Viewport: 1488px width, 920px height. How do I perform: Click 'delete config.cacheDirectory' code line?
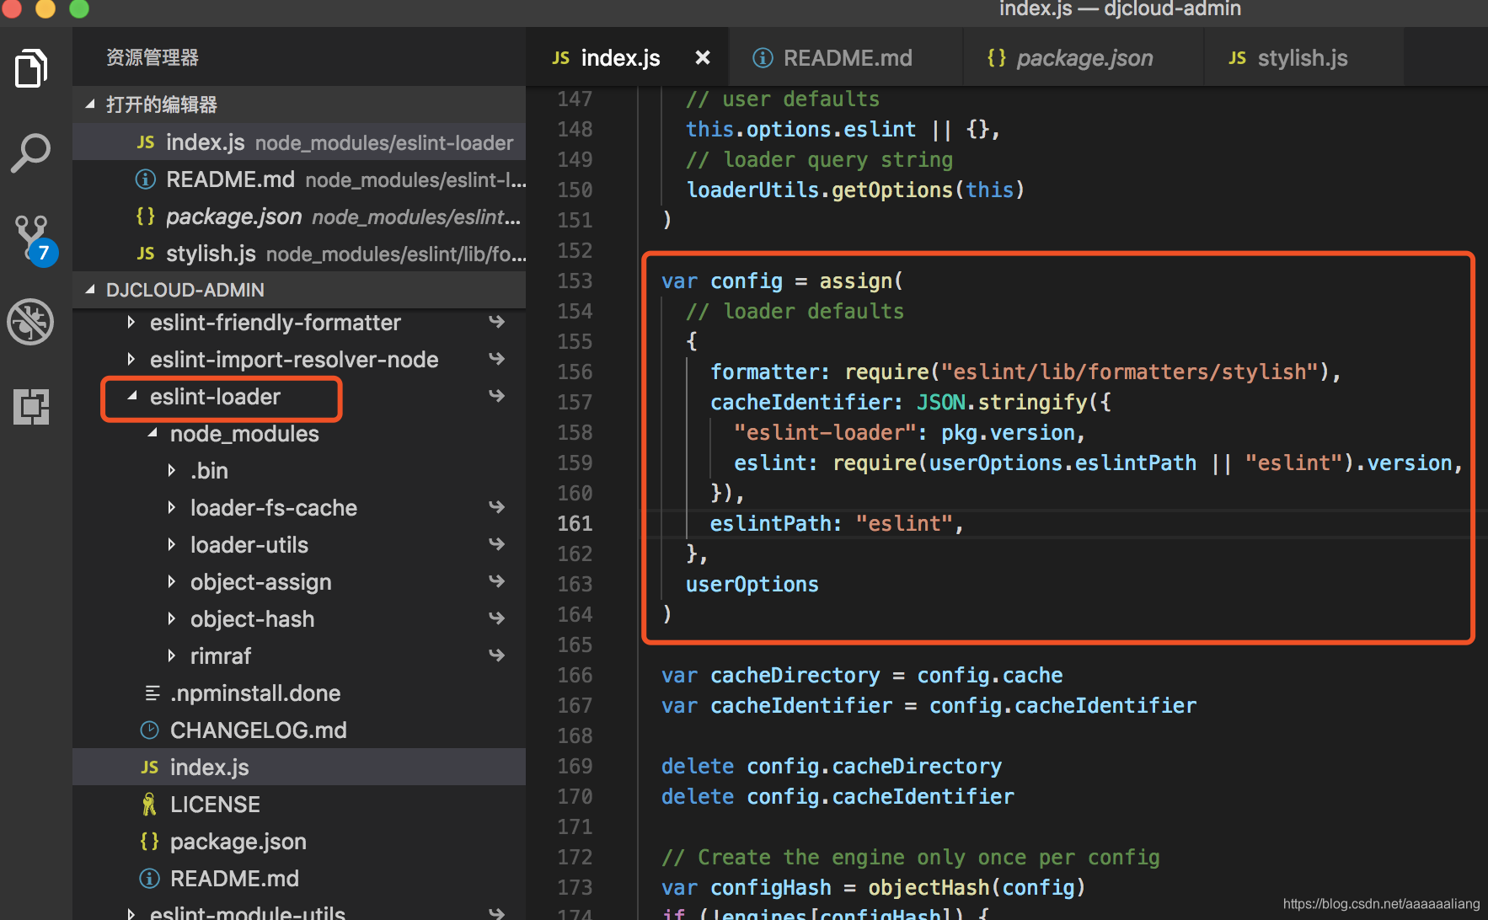pyautogui.click(x=832, y=766)
